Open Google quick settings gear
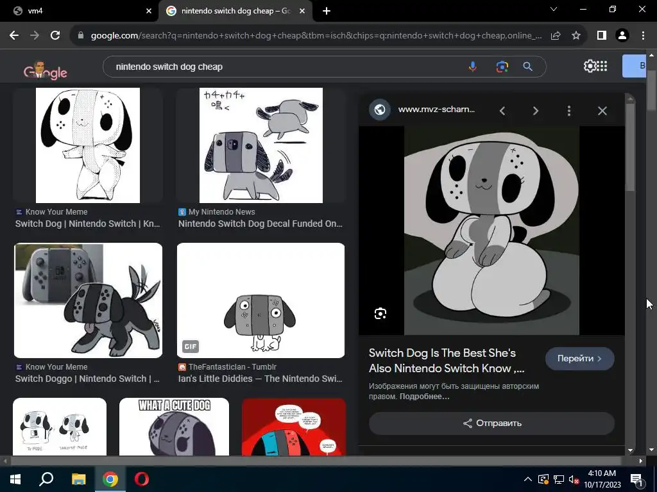The image size is (657, 492). coord(590,66)
